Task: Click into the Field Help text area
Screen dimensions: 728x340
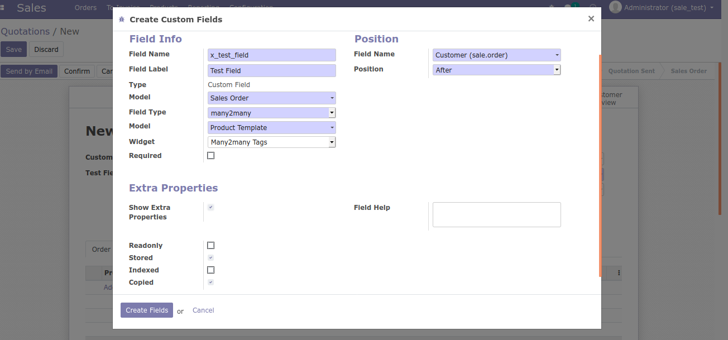Action: click(496, 214)
